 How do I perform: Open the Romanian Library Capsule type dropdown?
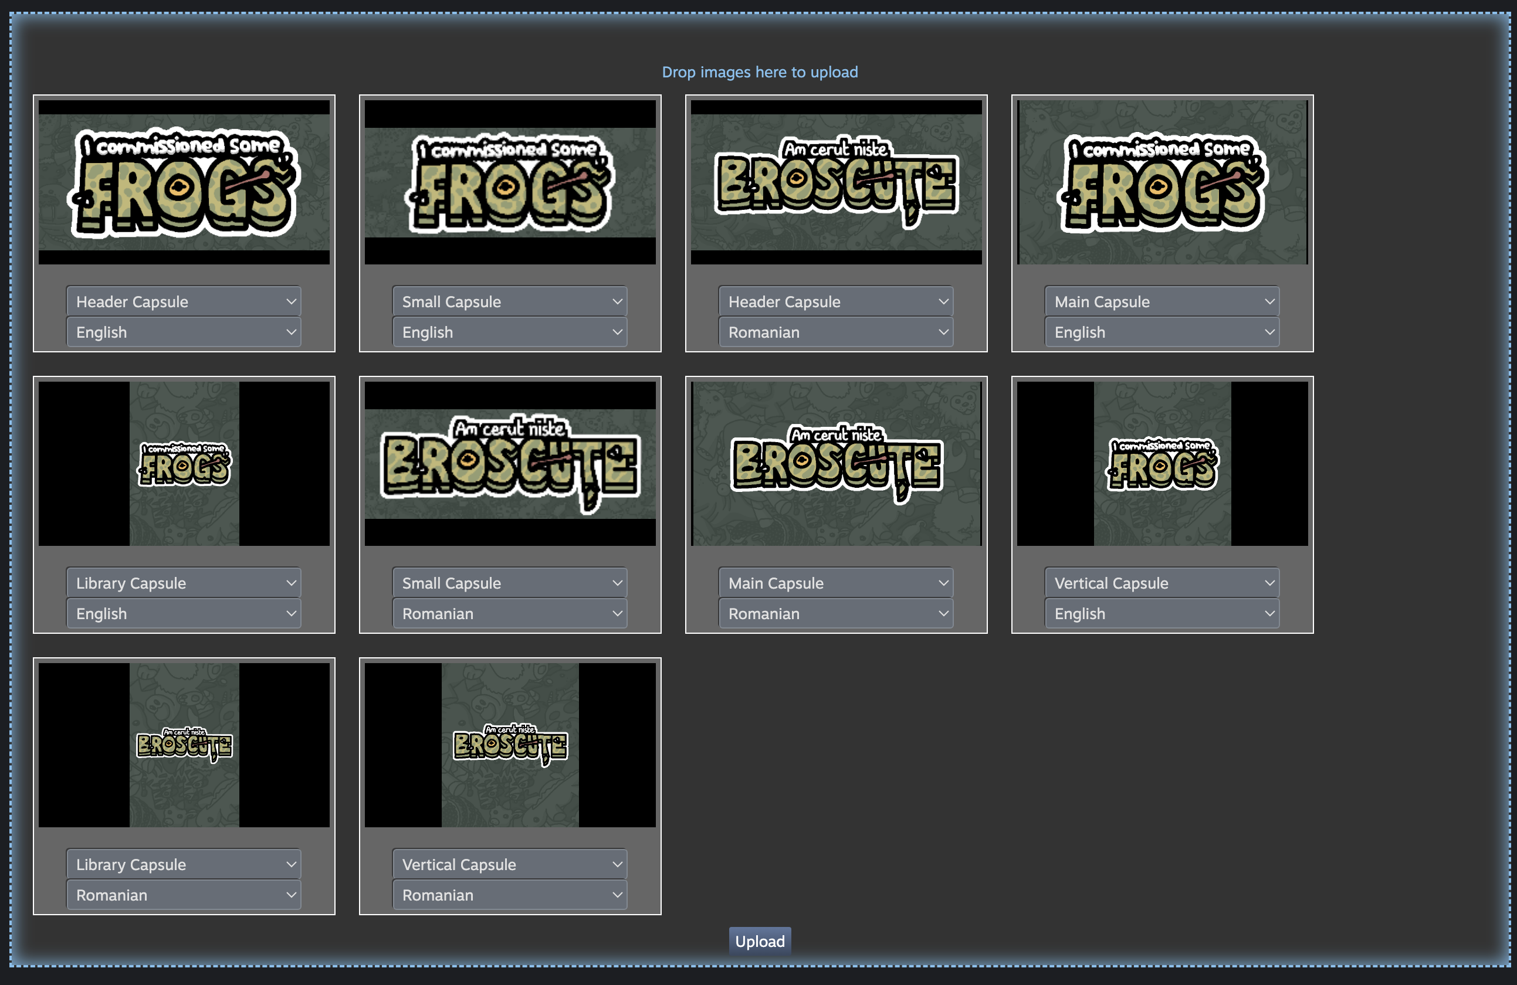click(184, 865)
